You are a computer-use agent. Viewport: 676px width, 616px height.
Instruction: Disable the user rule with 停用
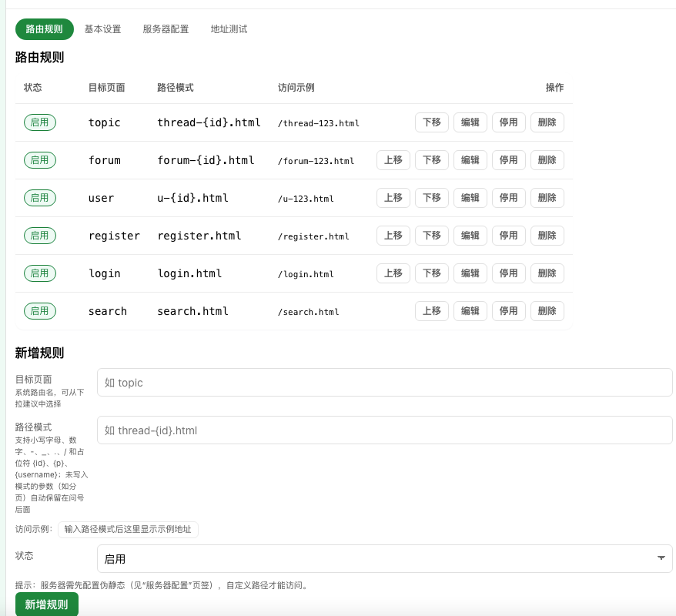[x=508, y=198]
